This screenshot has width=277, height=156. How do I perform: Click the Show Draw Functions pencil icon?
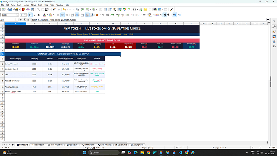point(171,9)
